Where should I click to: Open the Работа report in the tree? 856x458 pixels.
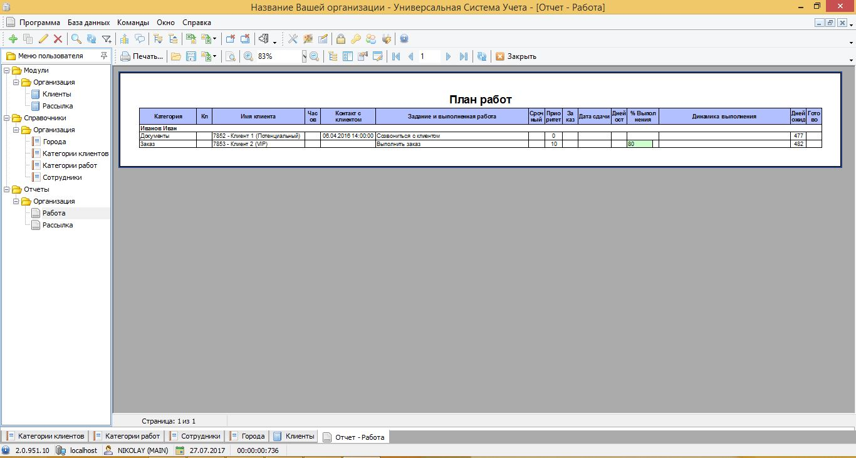(x=54, y=213)
